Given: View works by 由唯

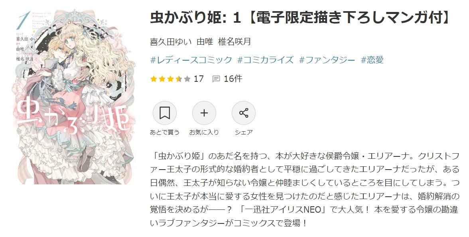Looking at the screenshot, I should click(205, 41).
